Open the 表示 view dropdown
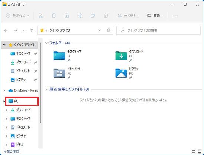Screen dimensions: 204x155 155,16
